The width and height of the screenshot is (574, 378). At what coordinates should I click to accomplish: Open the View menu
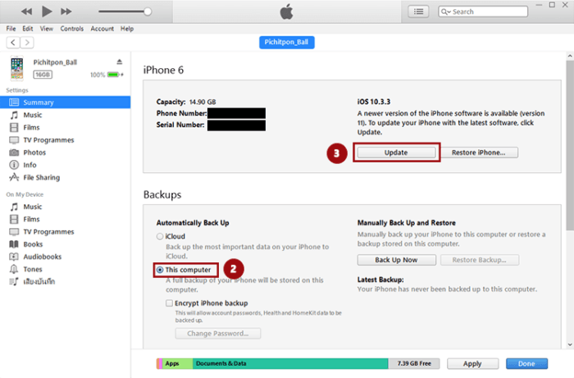47,29
